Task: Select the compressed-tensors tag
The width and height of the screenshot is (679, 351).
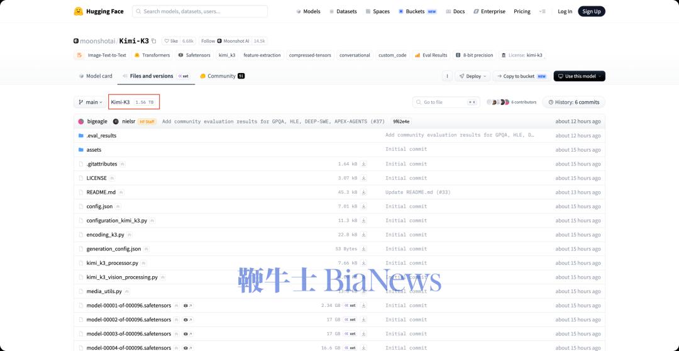Action: pos(310,55)
